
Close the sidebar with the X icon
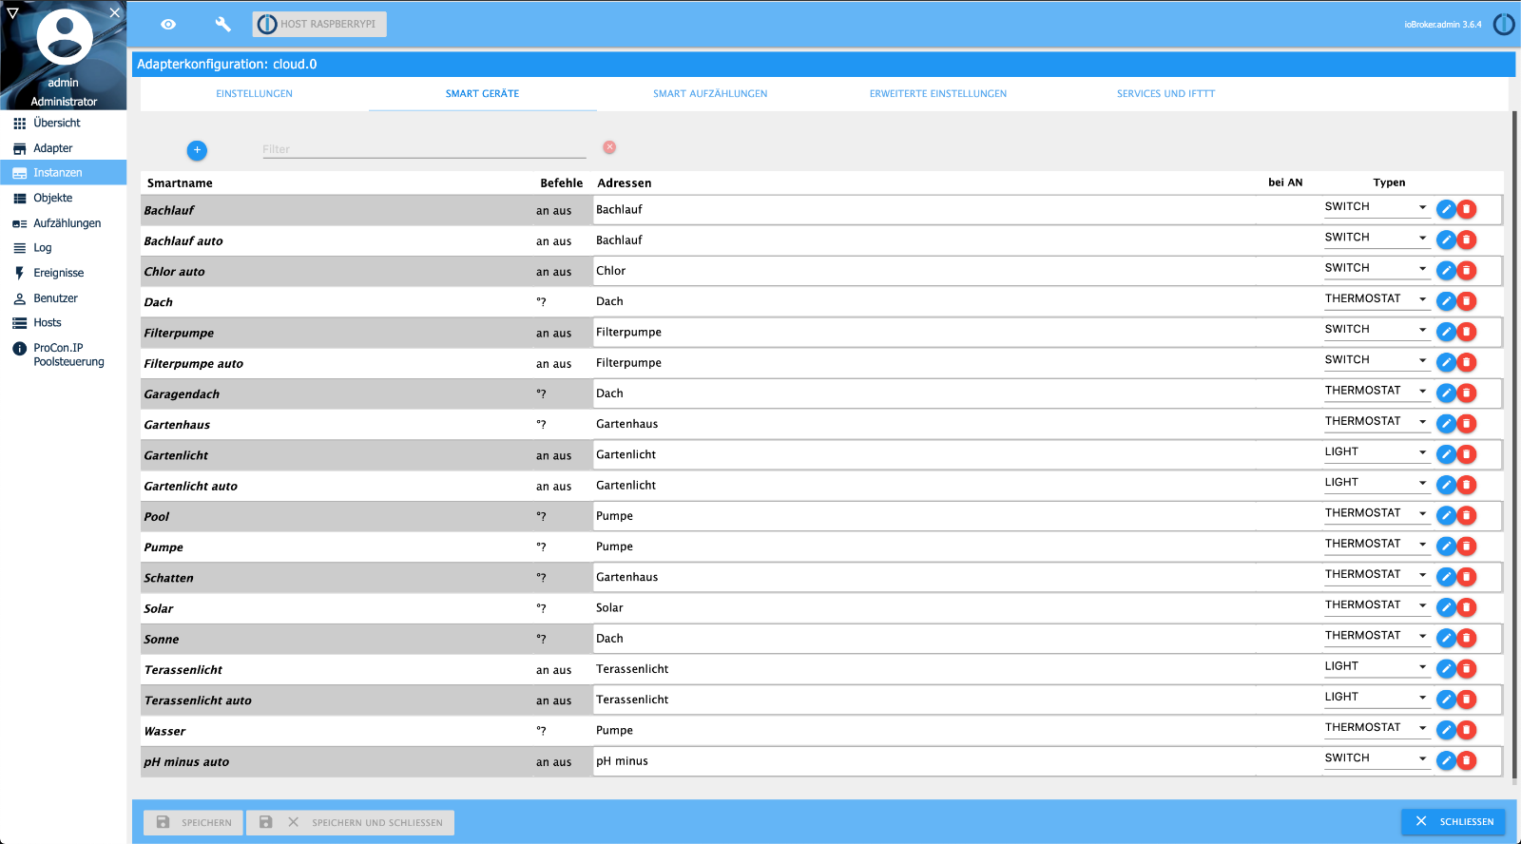click(114, 12)
